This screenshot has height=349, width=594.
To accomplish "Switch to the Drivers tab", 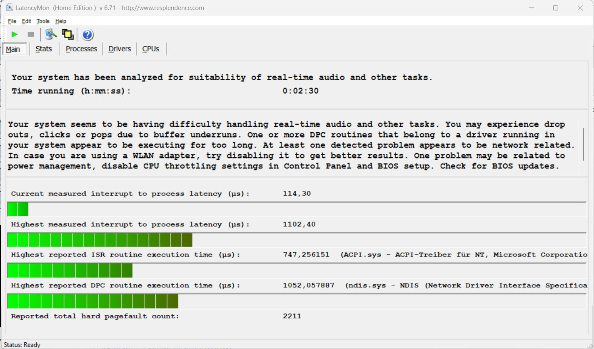I will pyautogui.click(x=120, y=49).
